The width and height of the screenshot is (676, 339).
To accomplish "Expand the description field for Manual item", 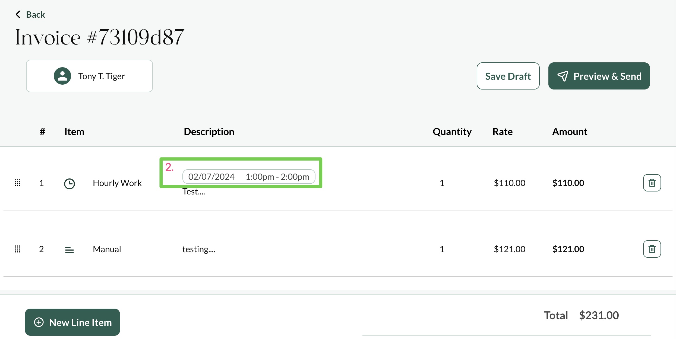I will [199, 248].
